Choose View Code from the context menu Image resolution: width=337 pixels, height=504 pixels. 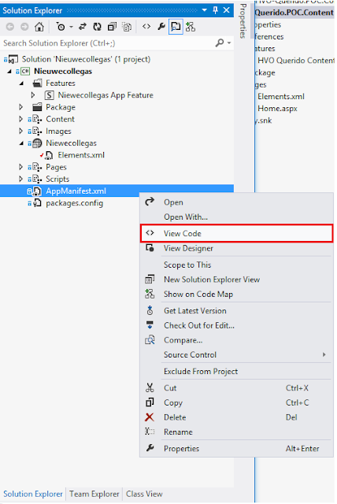tap(236, 233)
